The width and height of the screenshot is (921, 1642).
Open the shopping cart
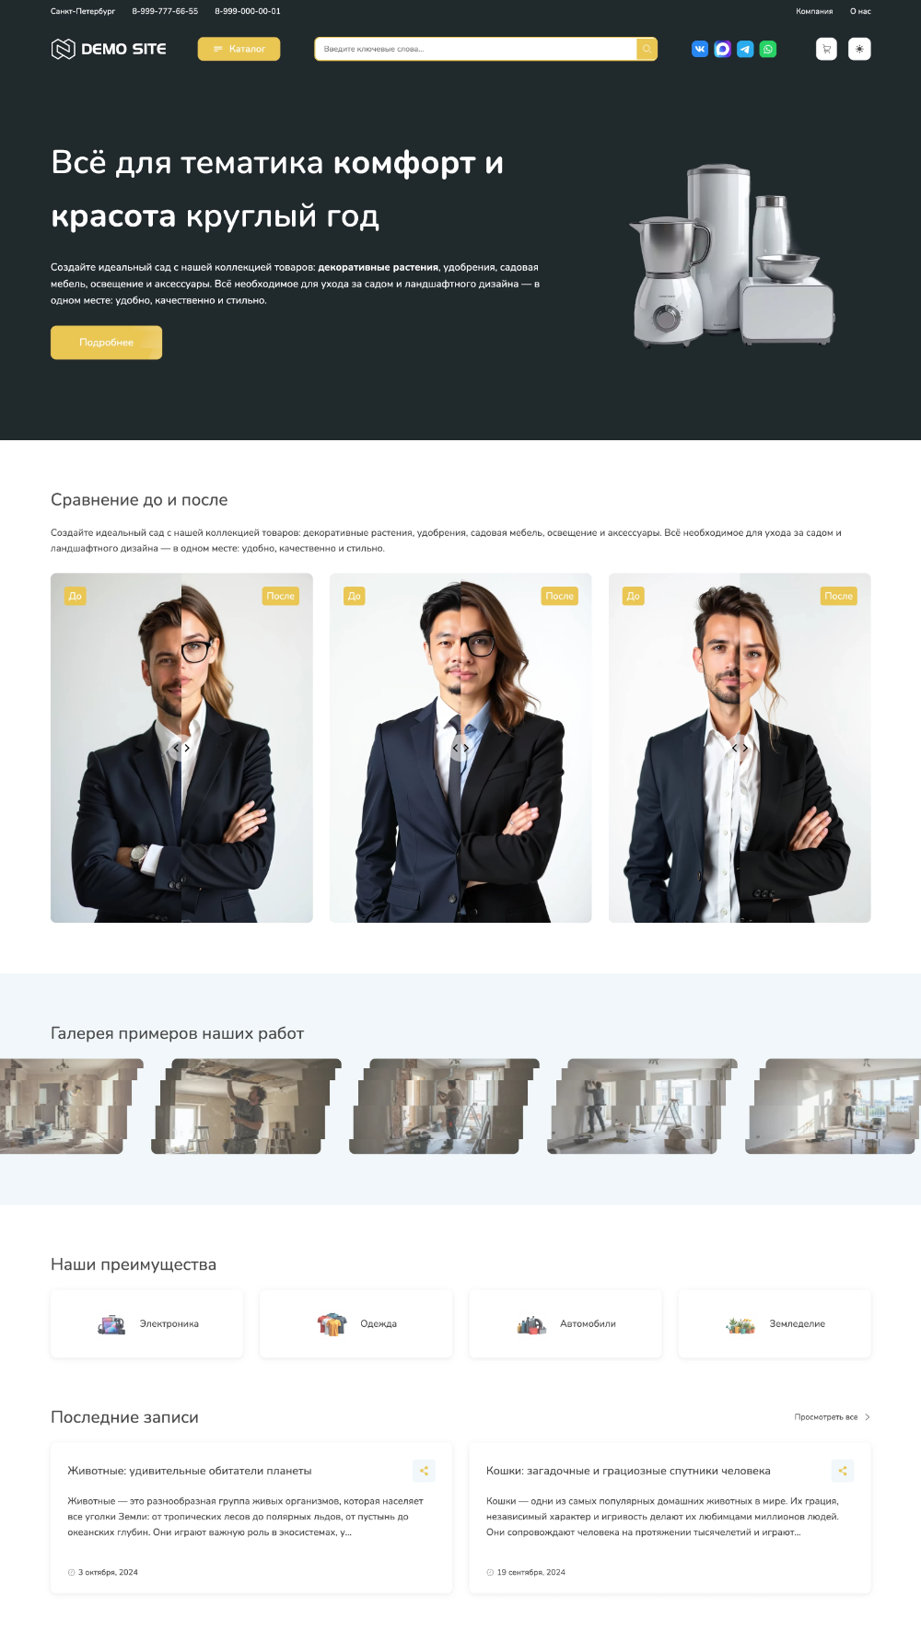(826, 49)
